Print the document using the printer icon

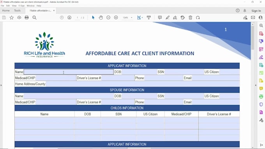tap(27, 18)
